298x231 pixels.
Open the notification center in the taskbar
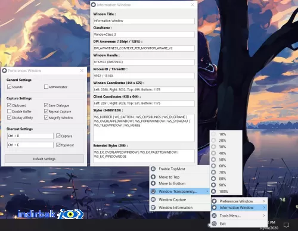pos(286,225)
